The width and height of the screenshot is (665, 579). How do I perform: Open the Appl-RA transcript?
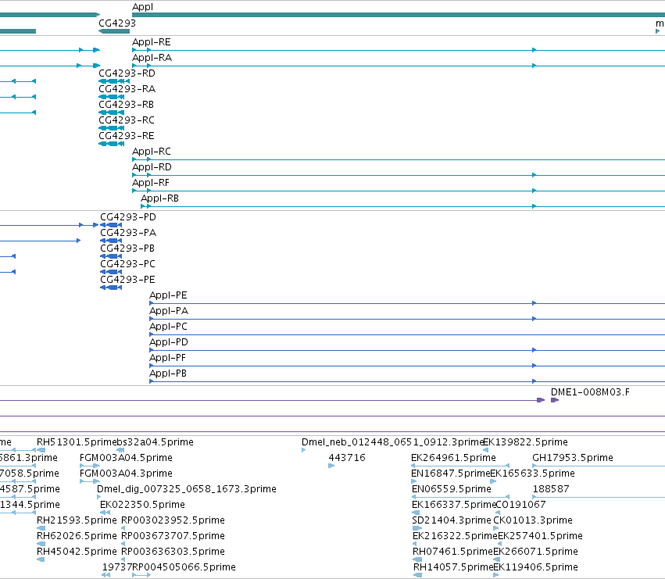tap(152, 58)
